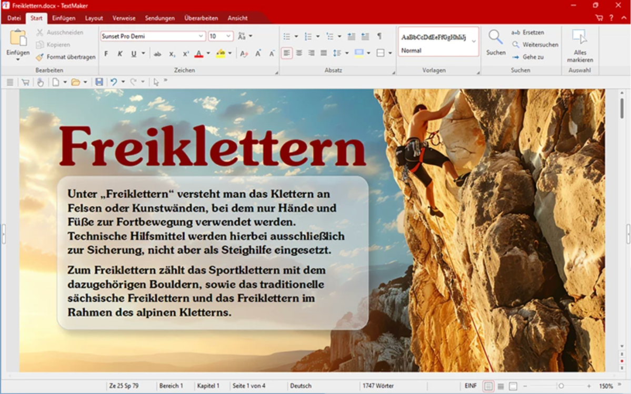
Task: Click the Einfügen paste clipboard icon
Action: (x=18, y=38)
